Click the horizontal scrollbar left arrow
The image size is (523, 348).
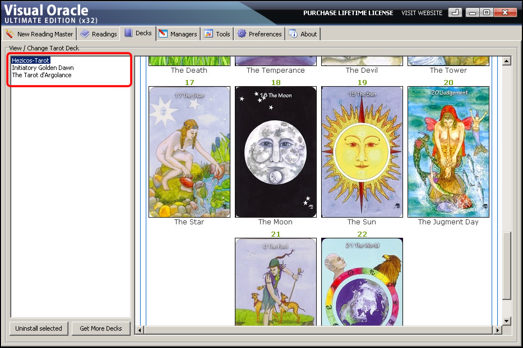pyautogui.click(x=140, y=330)
